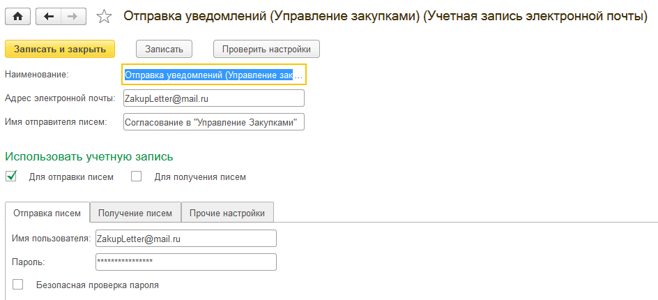The image size is (658, 300).
Task: Focus the 'Наименование' input field
Action: (x=214, y=75)
